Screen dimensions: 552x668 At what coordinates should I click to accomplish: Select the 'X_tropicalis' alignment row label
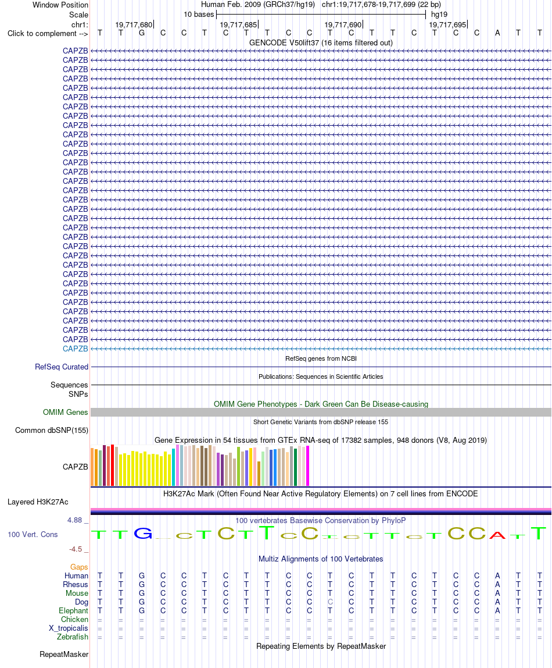point(69,628)
